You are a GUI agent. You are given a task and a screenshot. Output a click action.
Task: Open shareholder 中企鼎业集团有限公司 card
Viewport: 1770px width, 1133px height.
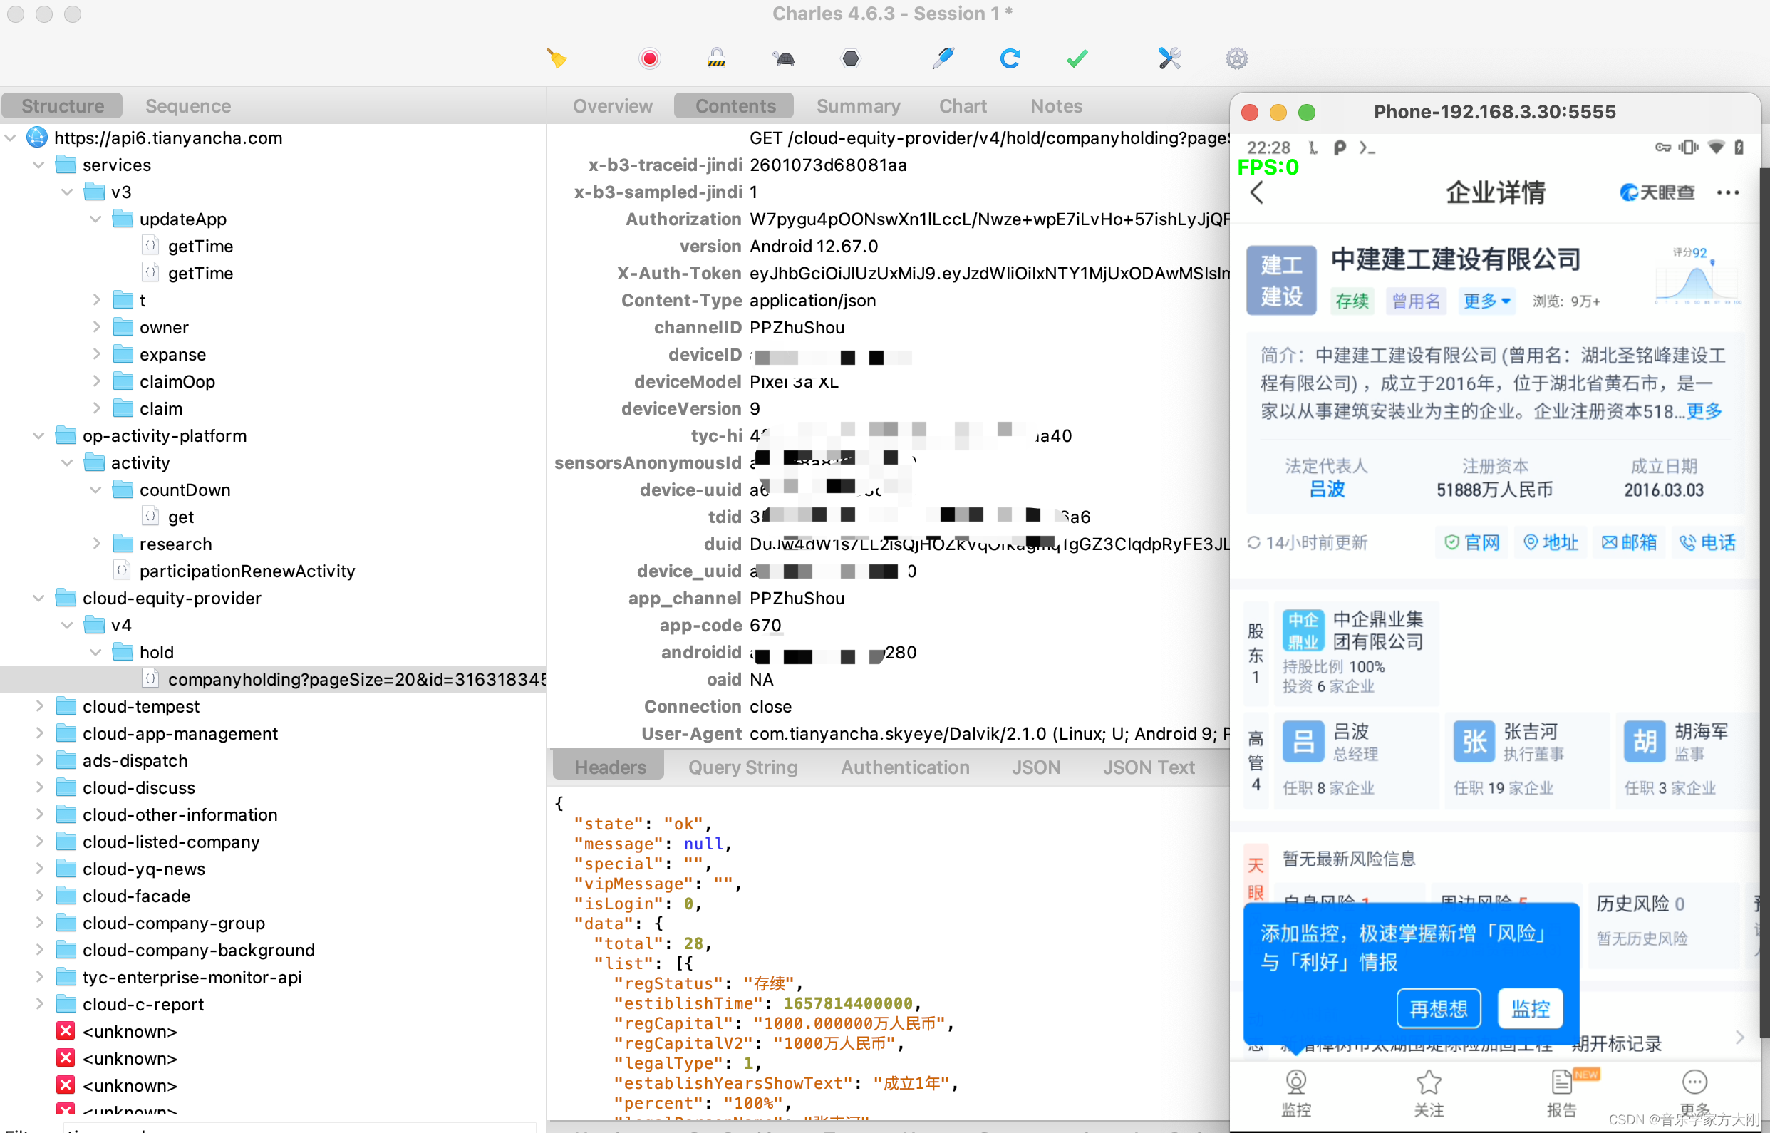1356,652
